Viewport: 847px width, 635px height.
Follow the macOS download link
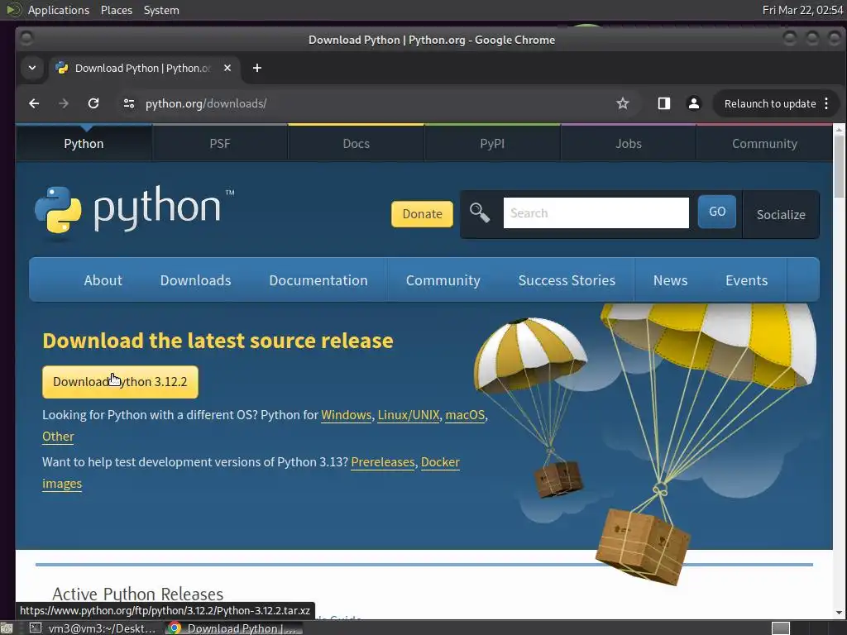pyautogui.click(x=465, y=415)
